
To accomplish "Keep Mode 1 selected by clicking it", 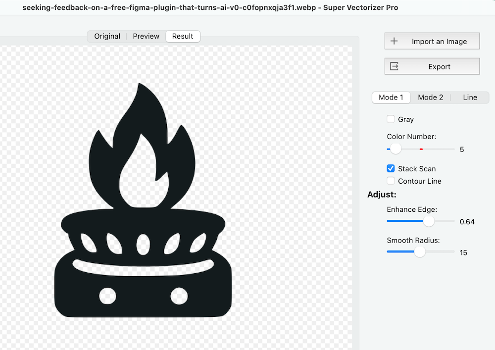I will click(391, 97).
